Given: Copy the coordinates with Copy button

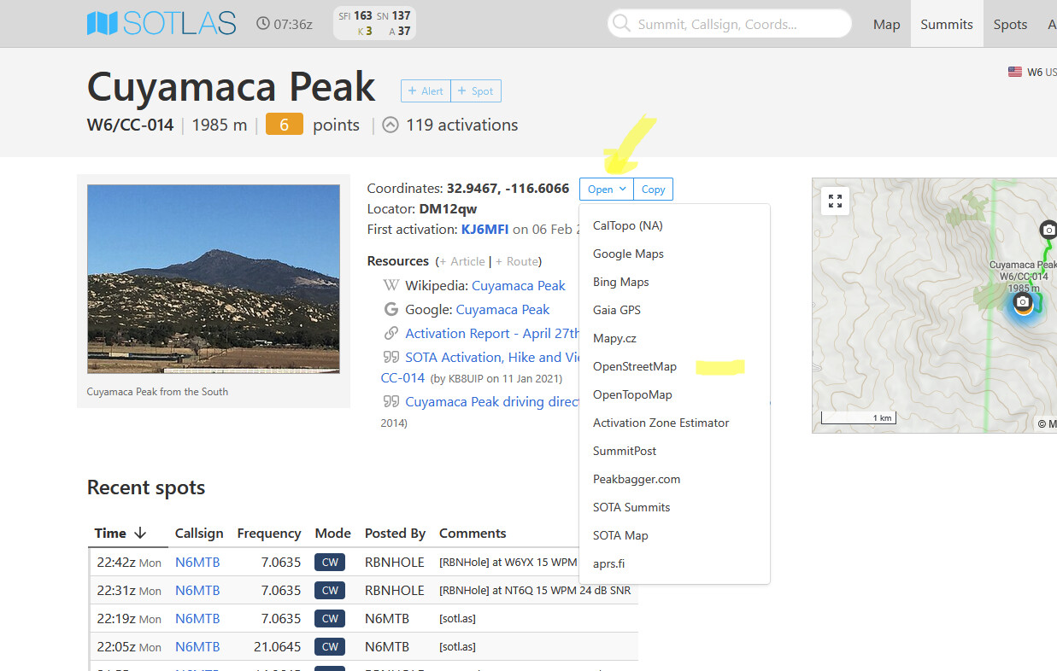Looking at the screenshot, I should pyautogui.click(x=653, y=189).
